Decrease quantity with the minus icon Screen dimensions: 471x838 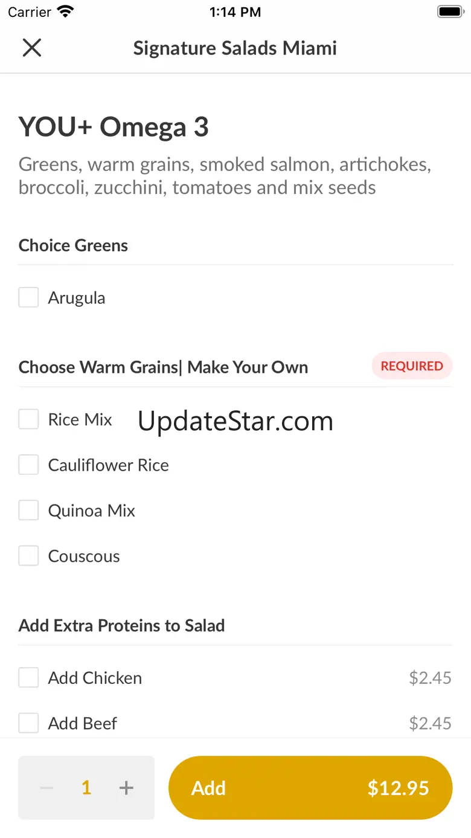(x=47, y=788)
